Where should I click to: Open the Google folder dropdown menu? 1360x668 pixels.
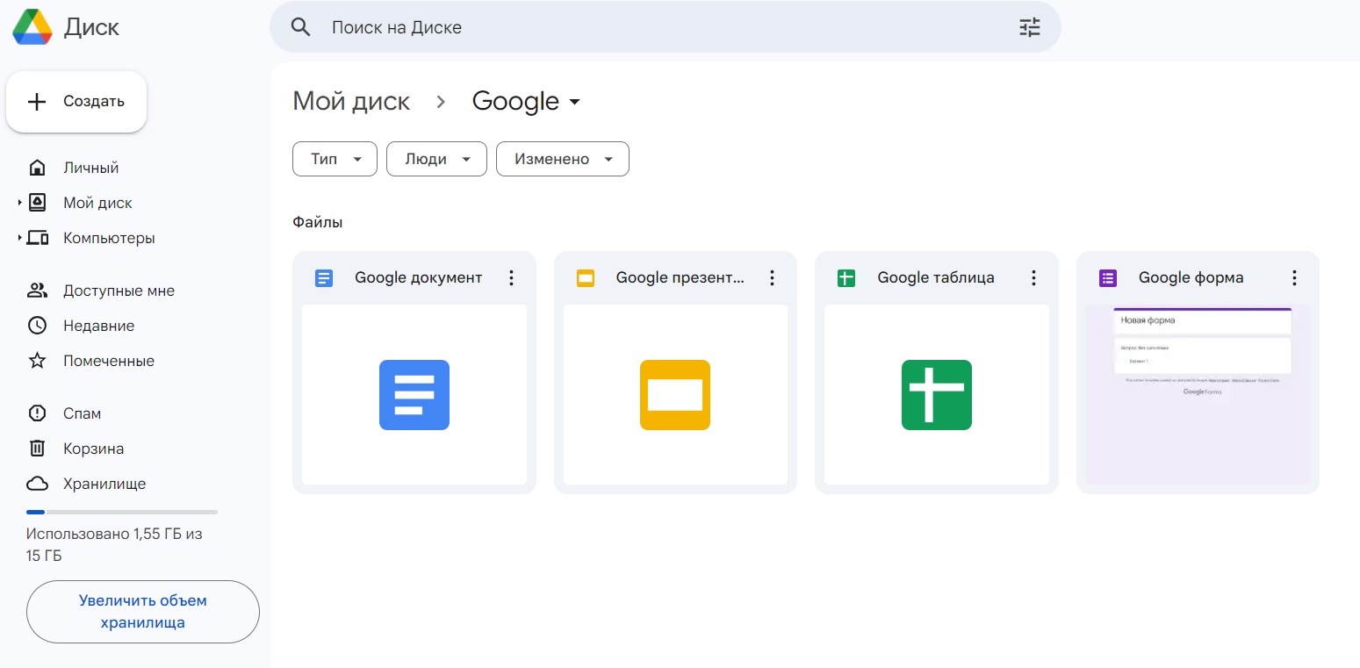click(x=575, y=103)
